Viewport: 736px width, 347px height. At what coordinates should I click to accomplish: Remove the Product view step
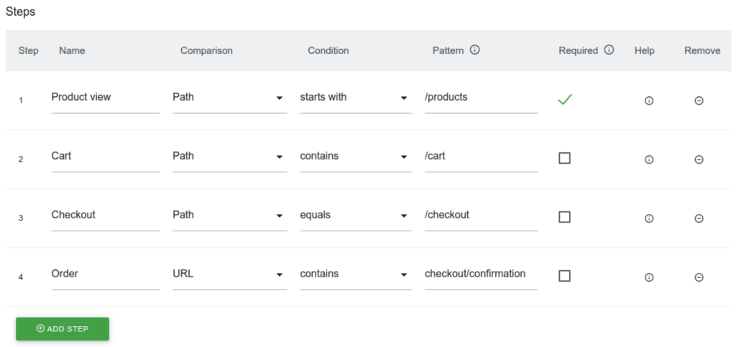click(x=699, y=101)
